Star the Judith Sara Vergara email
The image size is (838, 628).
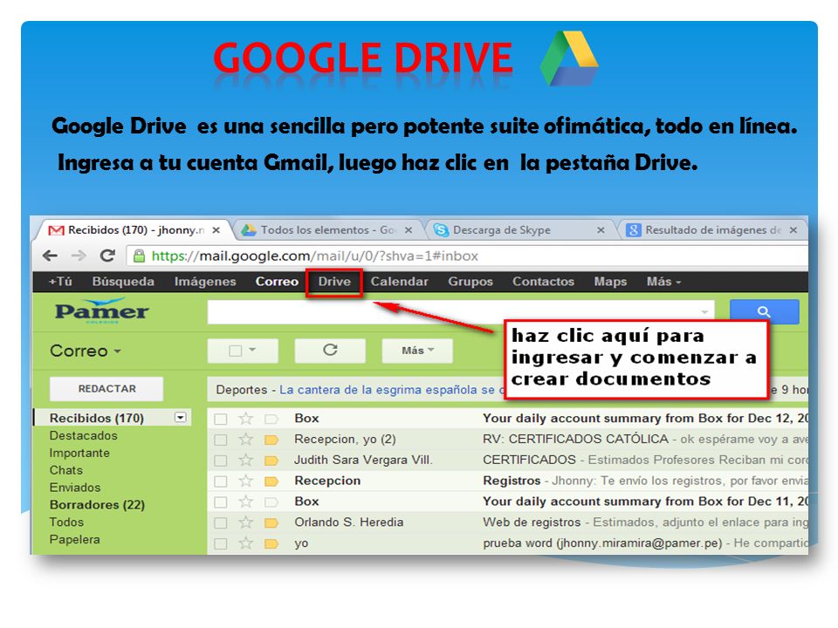246,460
